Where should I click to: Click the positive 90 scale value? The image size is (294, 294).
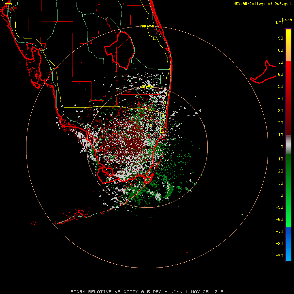281,38
